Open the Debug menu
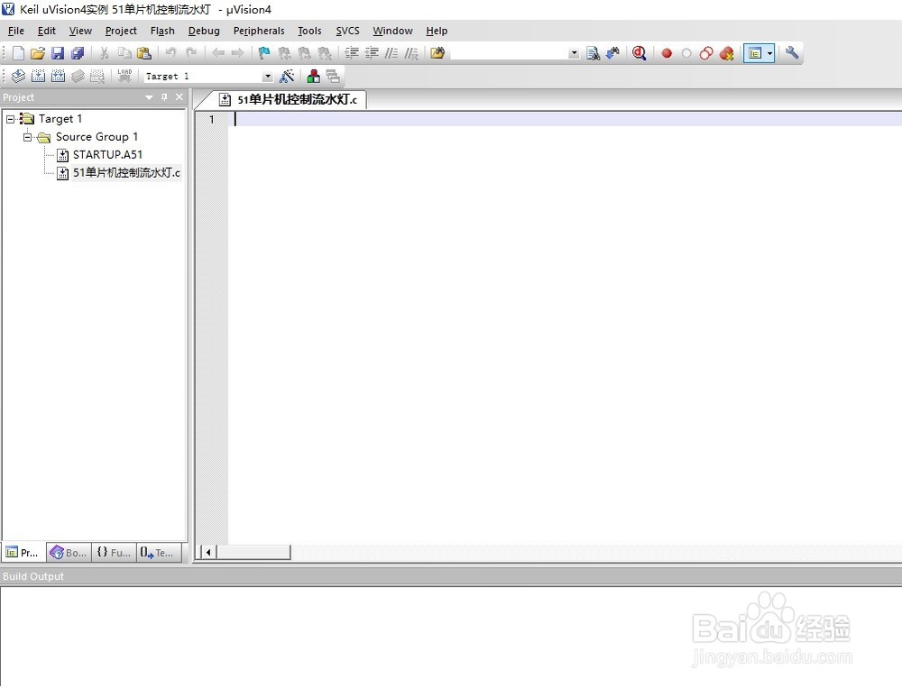 click(204, 31)
